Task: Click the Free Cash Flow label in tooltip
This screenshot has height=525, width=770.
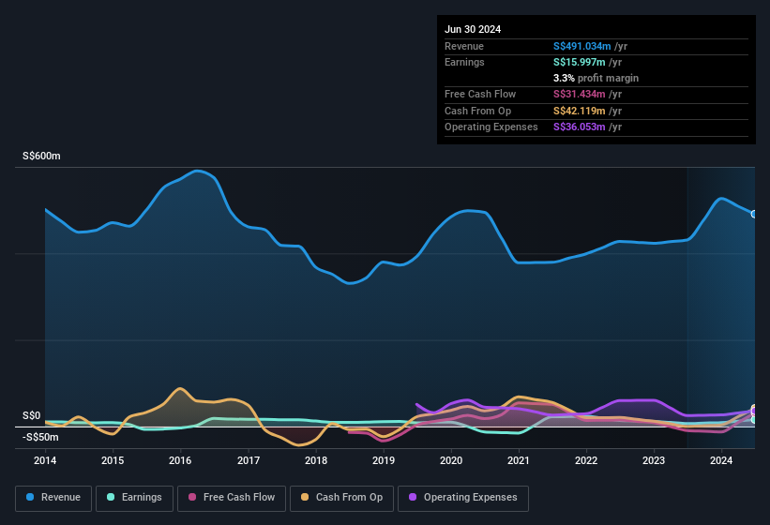Action: point(480,94)
